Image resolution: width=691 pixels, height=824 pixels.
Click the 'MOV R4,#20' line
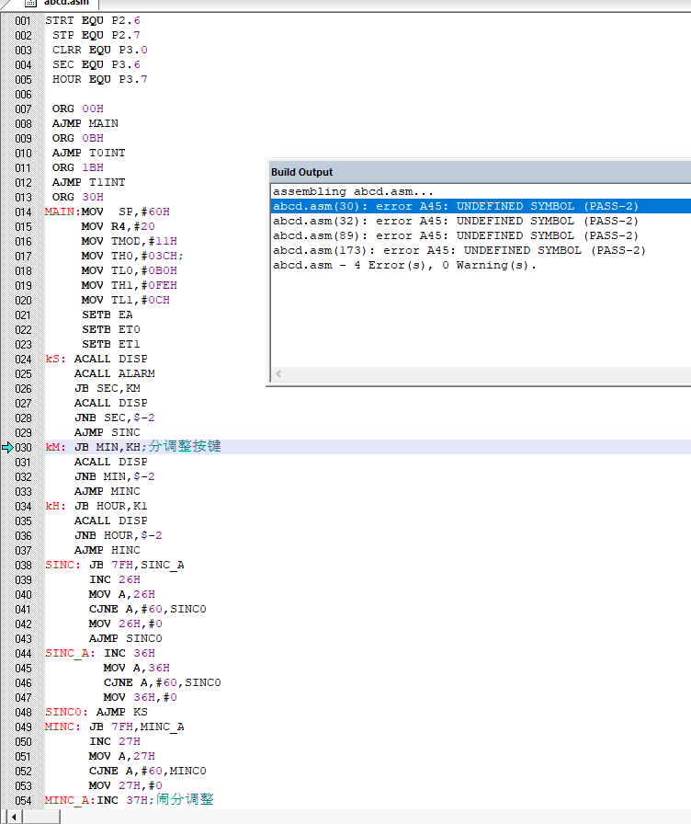(x=119, y=226)
